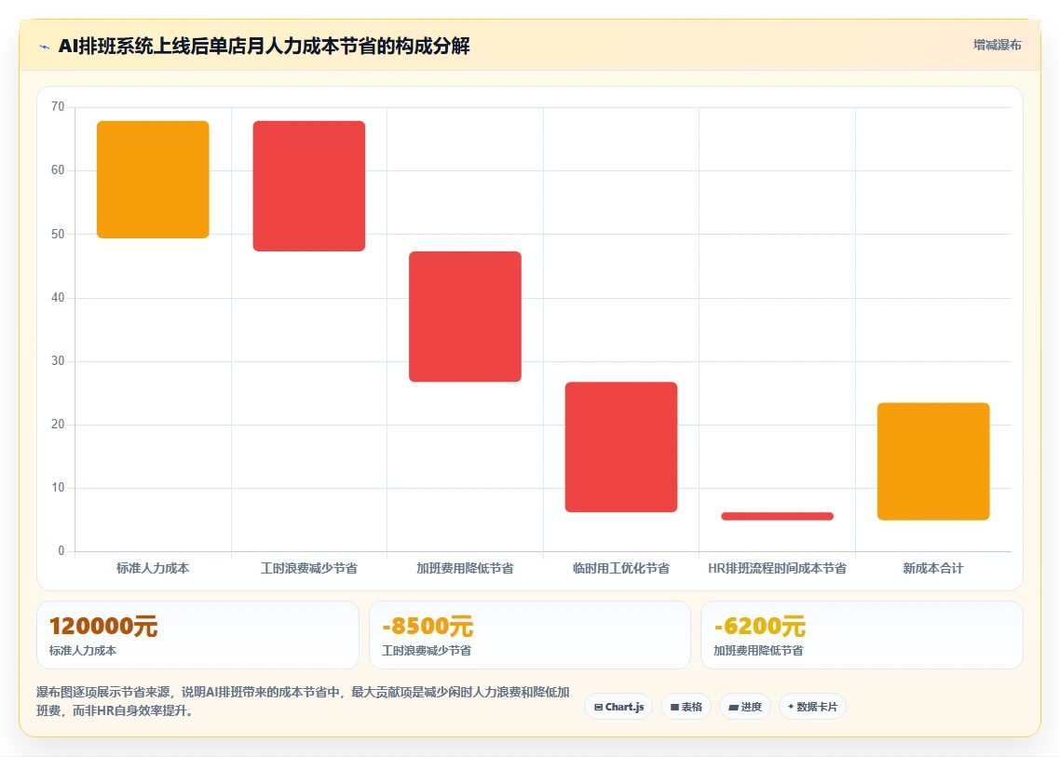Click the description paragraph starting 瀑布图逐项展示
This screenshot has width=1060, height=757.
pyautogui.click(x=303, y=701)
